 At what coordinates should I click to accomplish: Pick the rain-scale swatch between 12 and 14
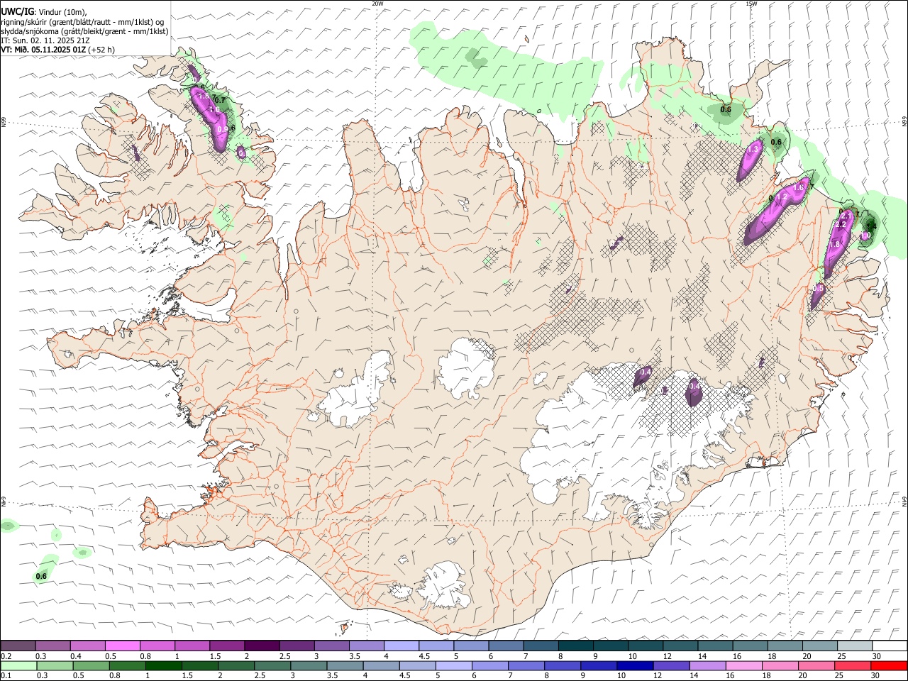coord(671,665)
